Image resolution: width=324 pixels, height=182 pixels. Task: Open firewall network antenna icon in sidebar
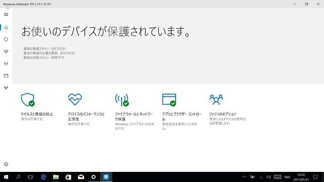coord(6,64)
